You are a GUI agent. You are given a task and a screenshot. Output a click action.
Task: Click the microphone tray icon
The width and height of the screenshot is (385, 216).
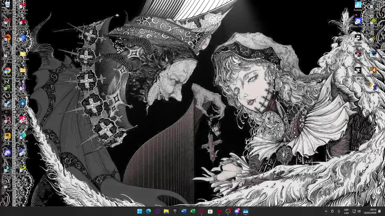pyautogui.click(x=339, y=211)
